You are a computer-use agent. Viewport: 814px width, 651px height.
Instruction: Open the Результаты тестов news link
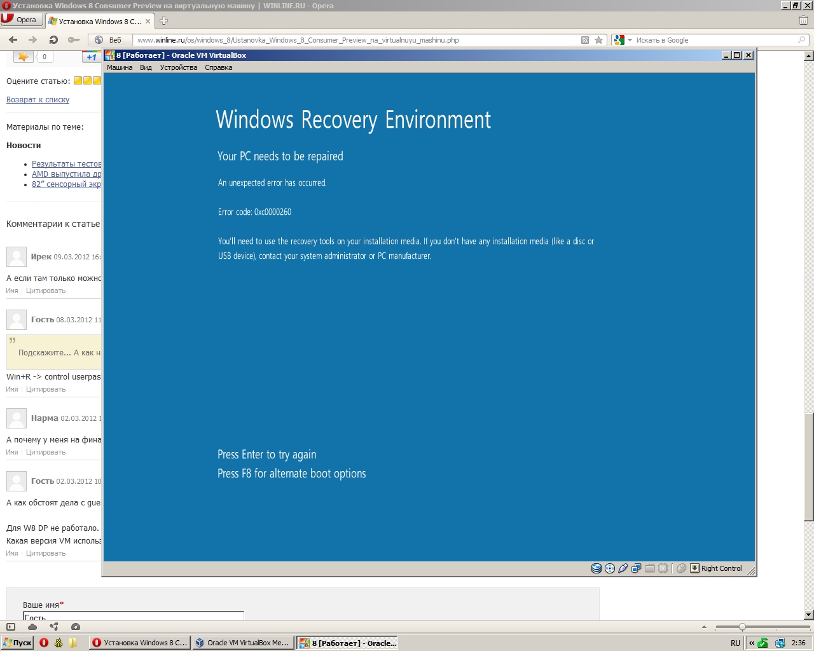tap(66, 163)
